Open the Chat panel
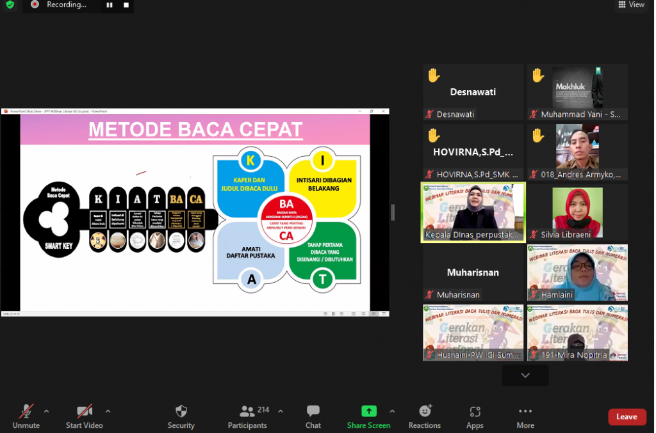656x433 pixels. pos(313,411)
